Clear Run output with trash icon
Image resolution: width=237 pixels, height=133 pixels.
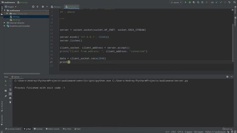pyautogui.click(x=10, y=102)
